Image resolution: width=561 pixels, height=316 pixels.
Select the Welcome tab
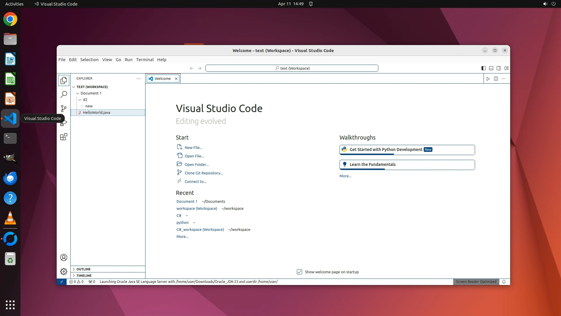point(163,78)
